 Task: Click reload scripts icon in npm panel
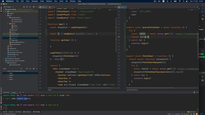27,69
